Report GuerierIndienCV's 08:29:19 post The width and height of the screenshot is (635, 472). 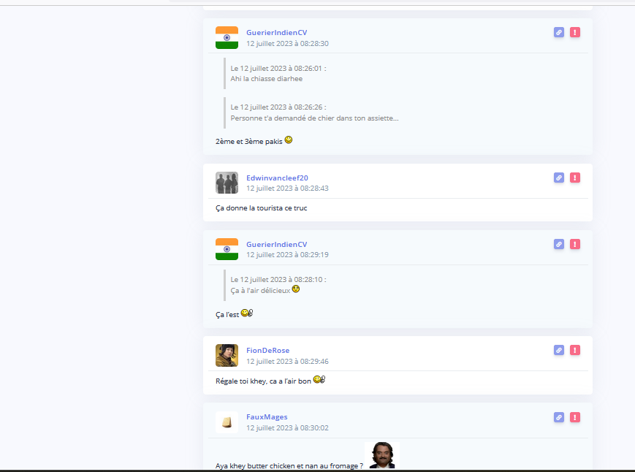(x=575, y=244)
